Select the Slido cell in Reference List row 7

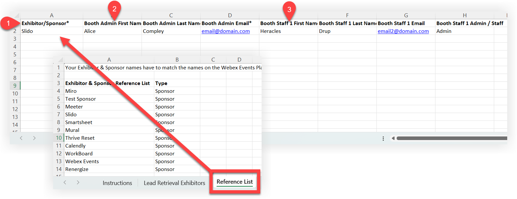coord(109,114)
